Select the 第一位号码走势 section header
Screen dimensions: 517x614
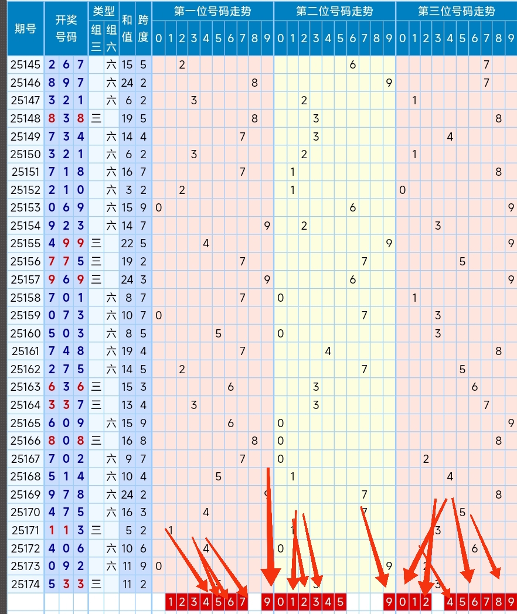click(x=212, y=11)
